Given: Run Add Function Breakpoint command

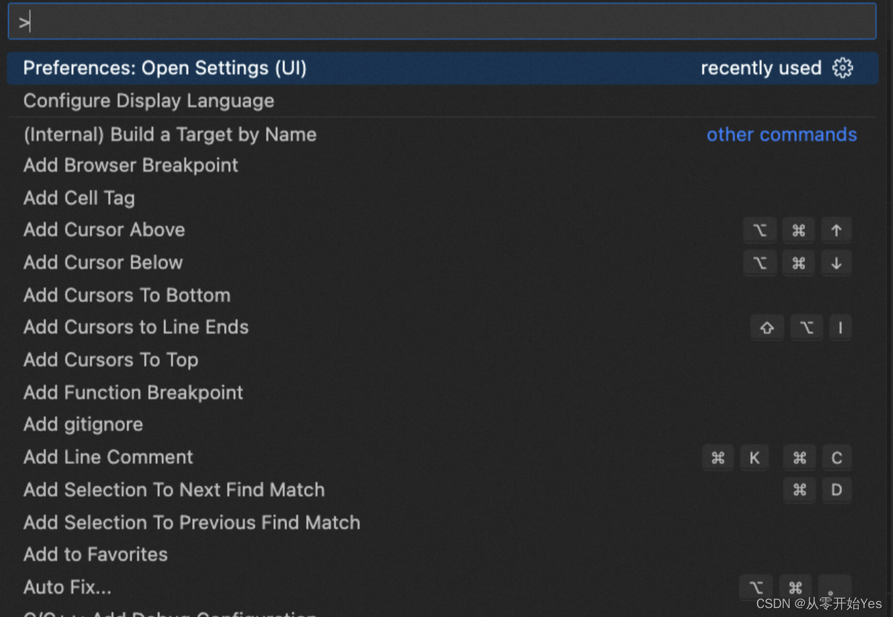Looking at the screenshot, I should click(133, 392).
